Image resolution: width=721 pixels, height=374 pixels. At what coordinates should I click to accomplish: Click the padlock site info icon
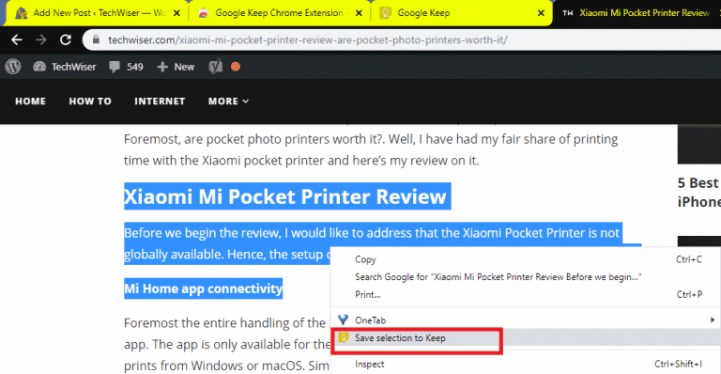[x=96, y=40]
